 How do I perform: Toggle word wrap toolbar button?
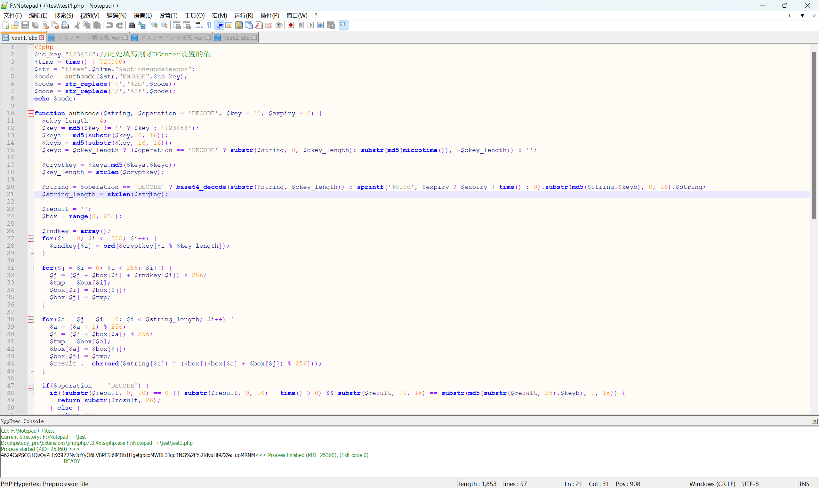199,25
